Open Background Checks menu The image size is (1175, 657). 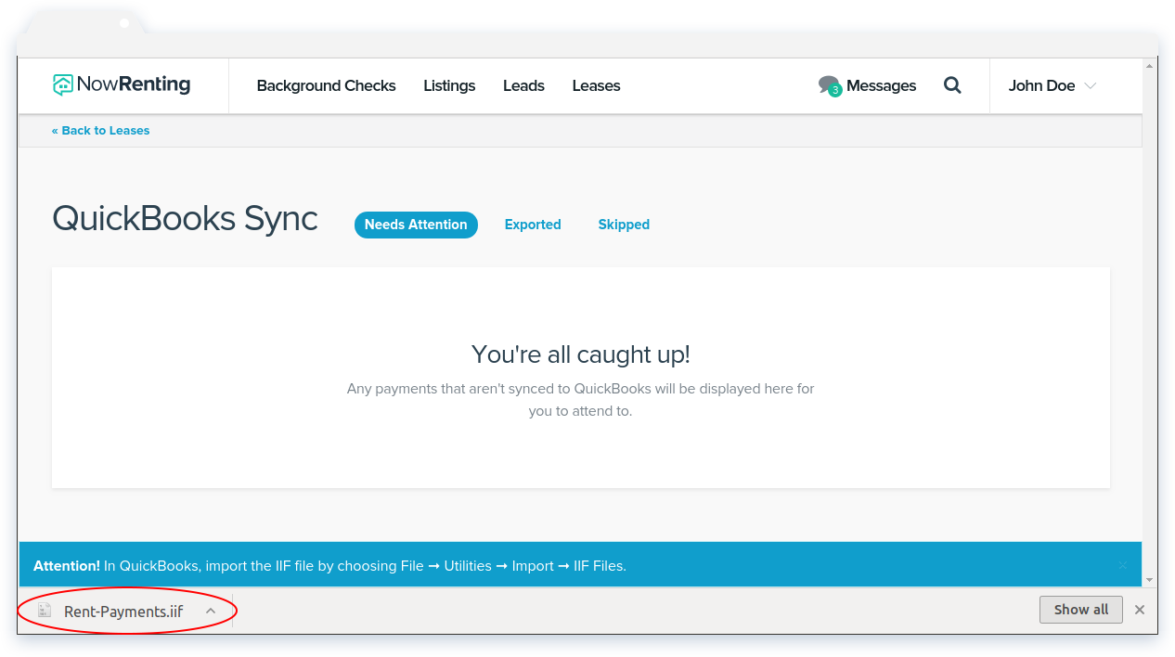(x=326, y=85)
